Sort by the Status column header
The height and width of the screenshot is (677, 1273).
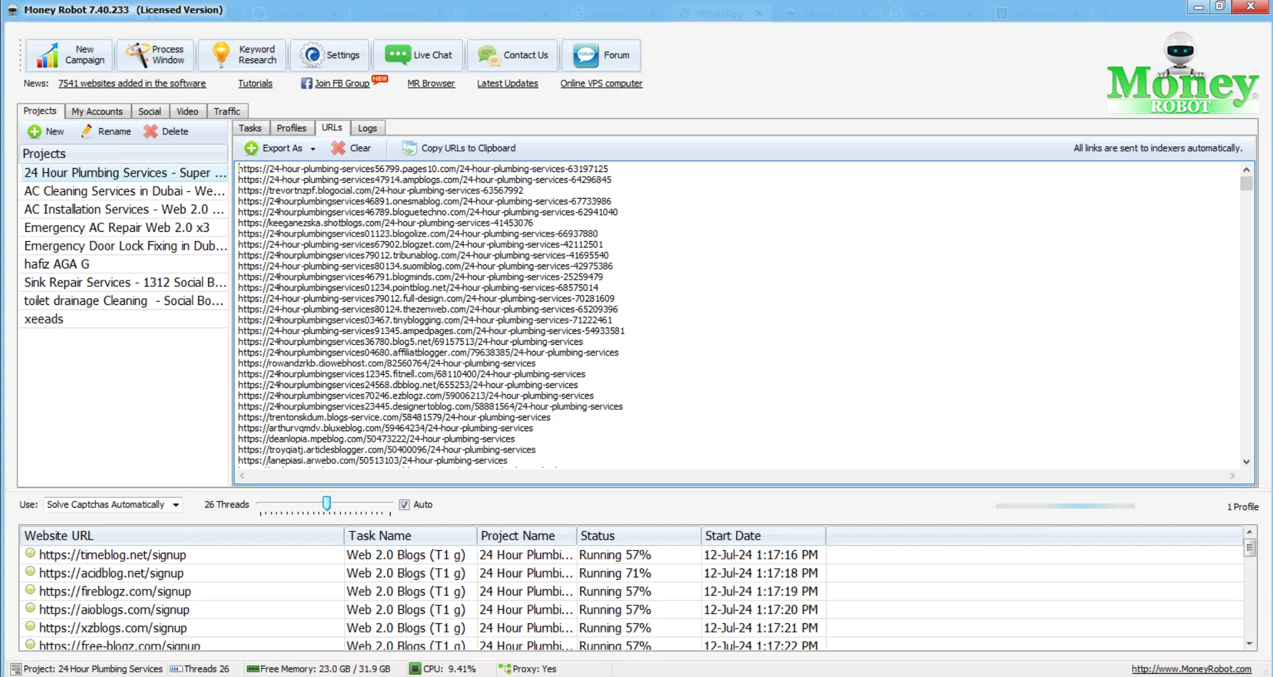click(x=638, y=535)
